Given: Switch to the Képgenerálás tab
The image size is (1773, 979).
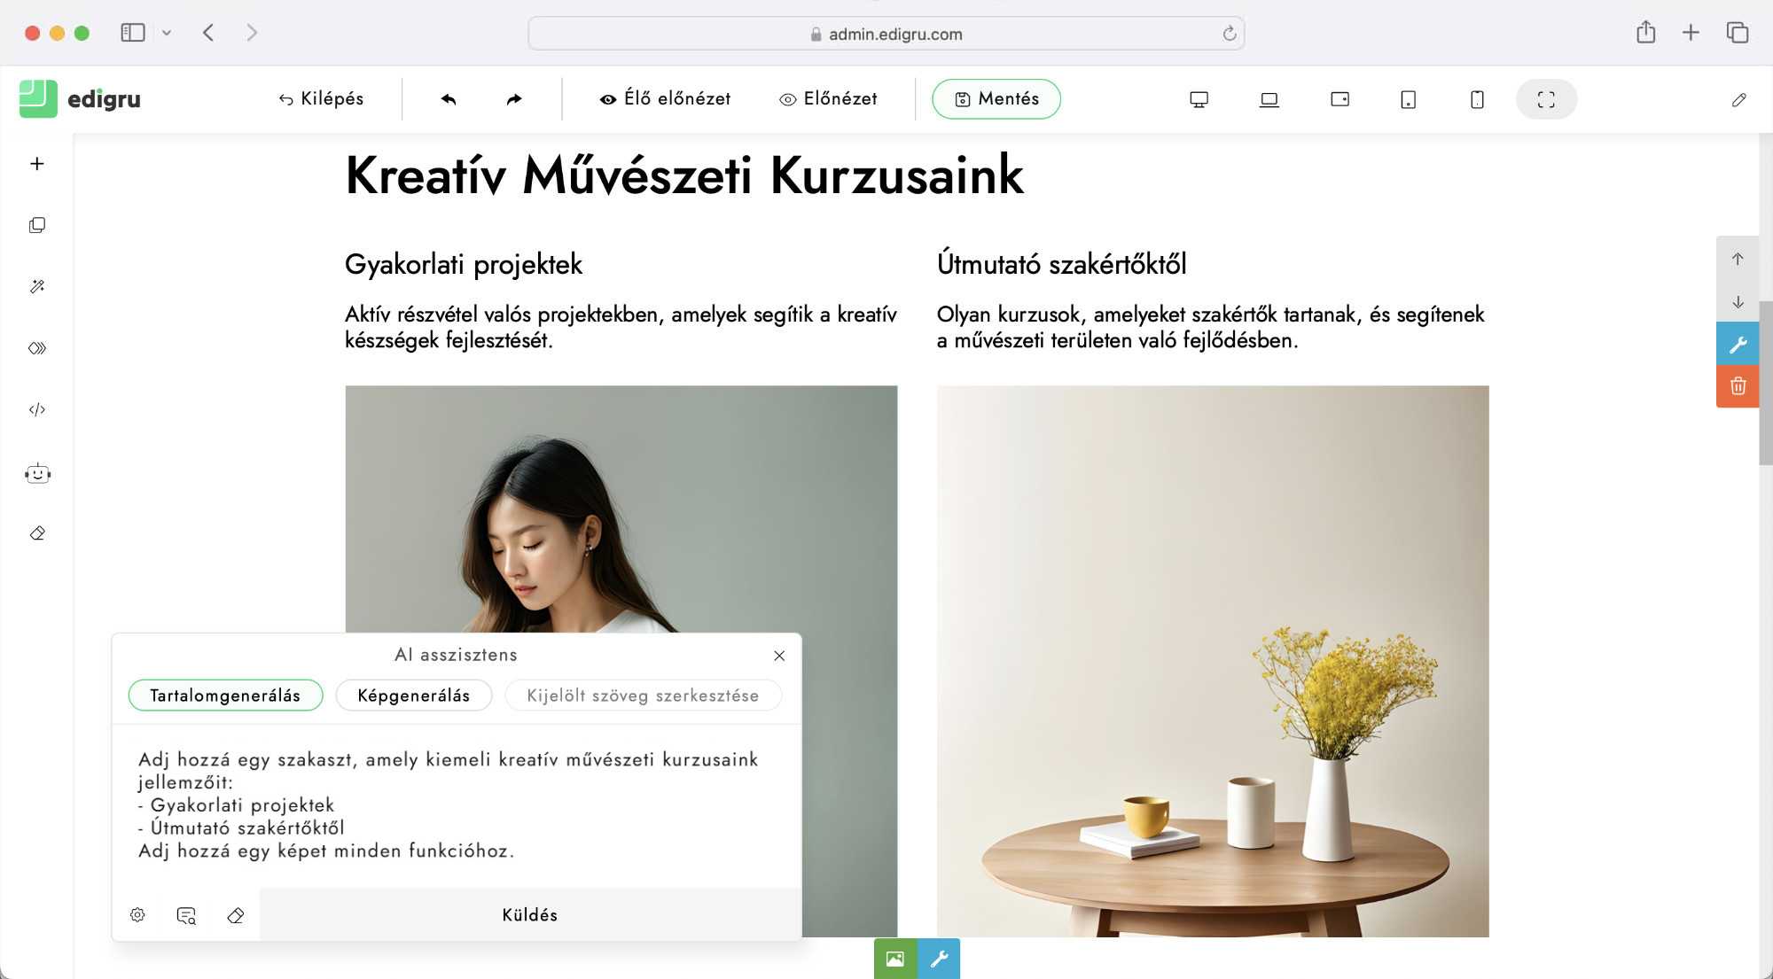Looking at the screenshot, I should click(413, 695).
